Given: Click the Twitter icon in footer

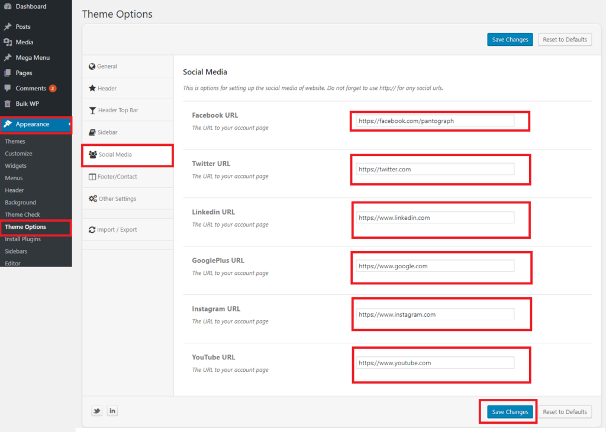Looking at the screenshot, I should coord(96,411).
